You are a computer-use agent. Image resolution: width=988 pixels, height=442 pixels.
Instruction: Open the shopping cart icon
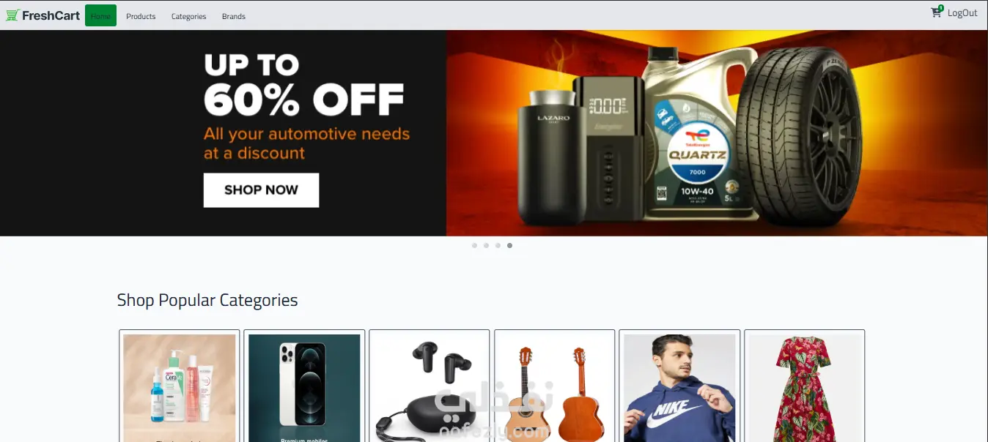pos(937,12)
